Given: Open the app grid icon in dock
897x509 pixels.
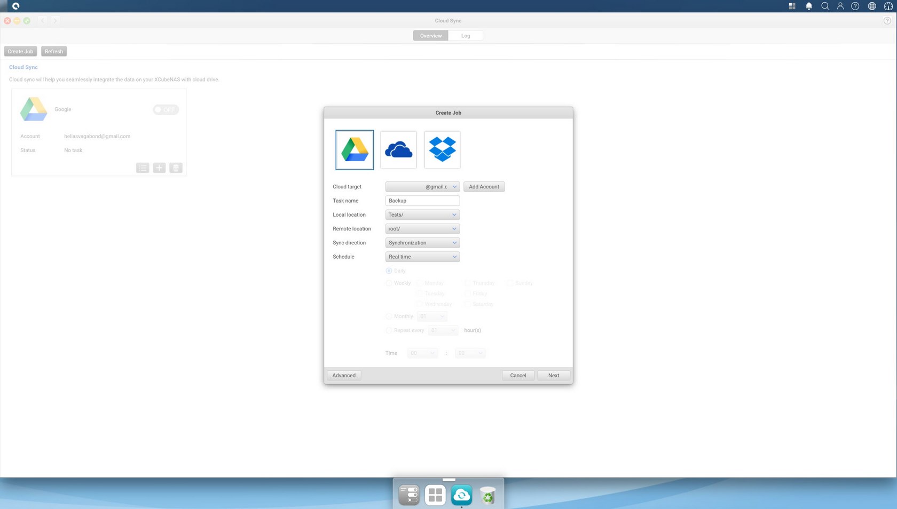Looking at the screenshot, I should tap(436, 495).
